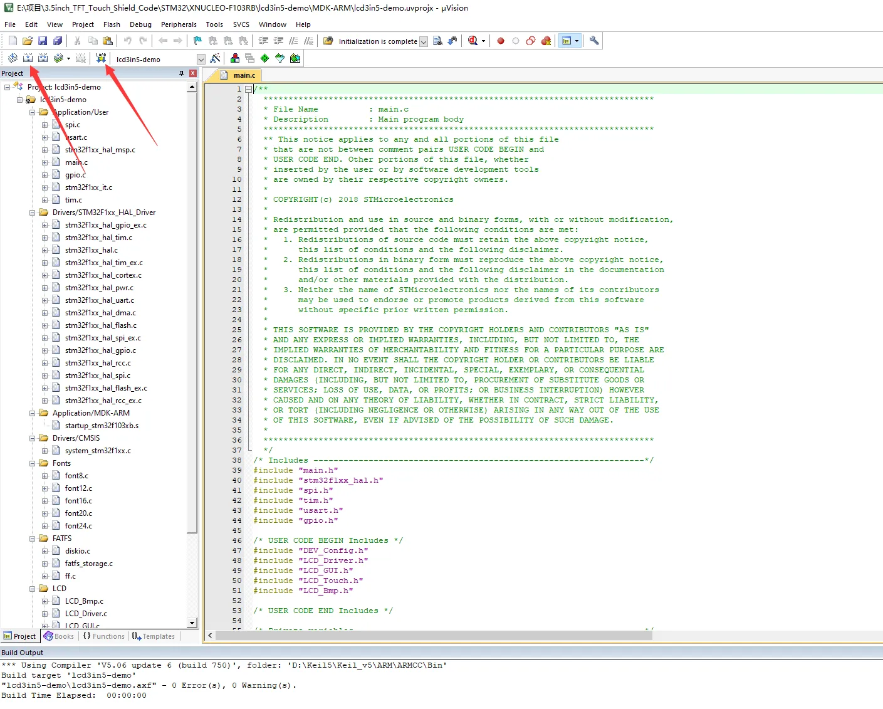Image resolution: width=883 pixels, height=709 pixels.
Task: Open the find text dropdown arrow
Action: click(x=424, y=41)
